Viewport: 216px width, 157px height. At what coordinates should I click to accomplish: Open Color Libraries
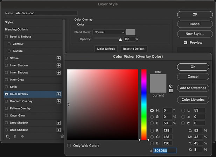pyautogui.click(x=193, y=100)
